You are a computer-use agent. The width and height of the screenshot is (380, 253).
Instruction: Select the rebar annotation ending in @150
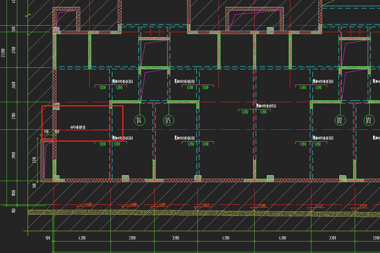coord(266,106)
